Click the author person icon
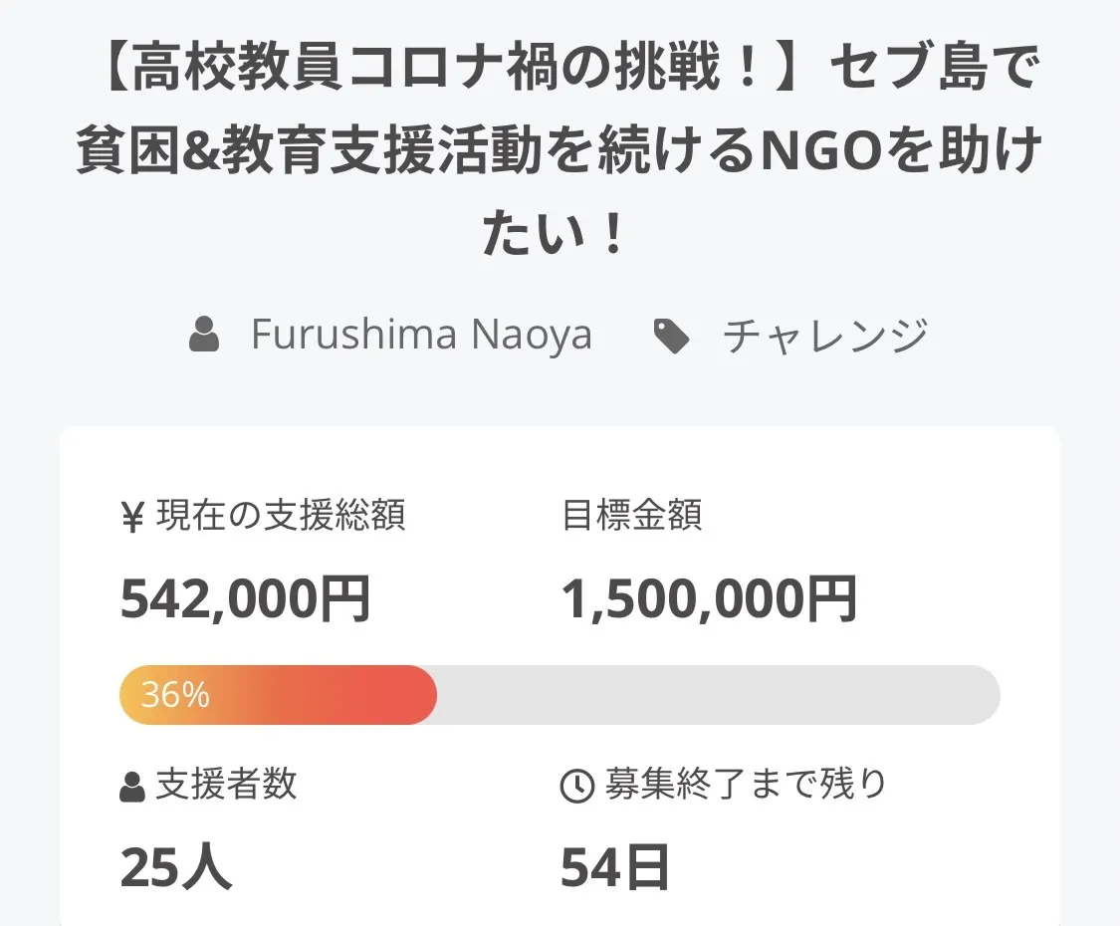This screenshot has height=926, width=1120. (204, 336)
